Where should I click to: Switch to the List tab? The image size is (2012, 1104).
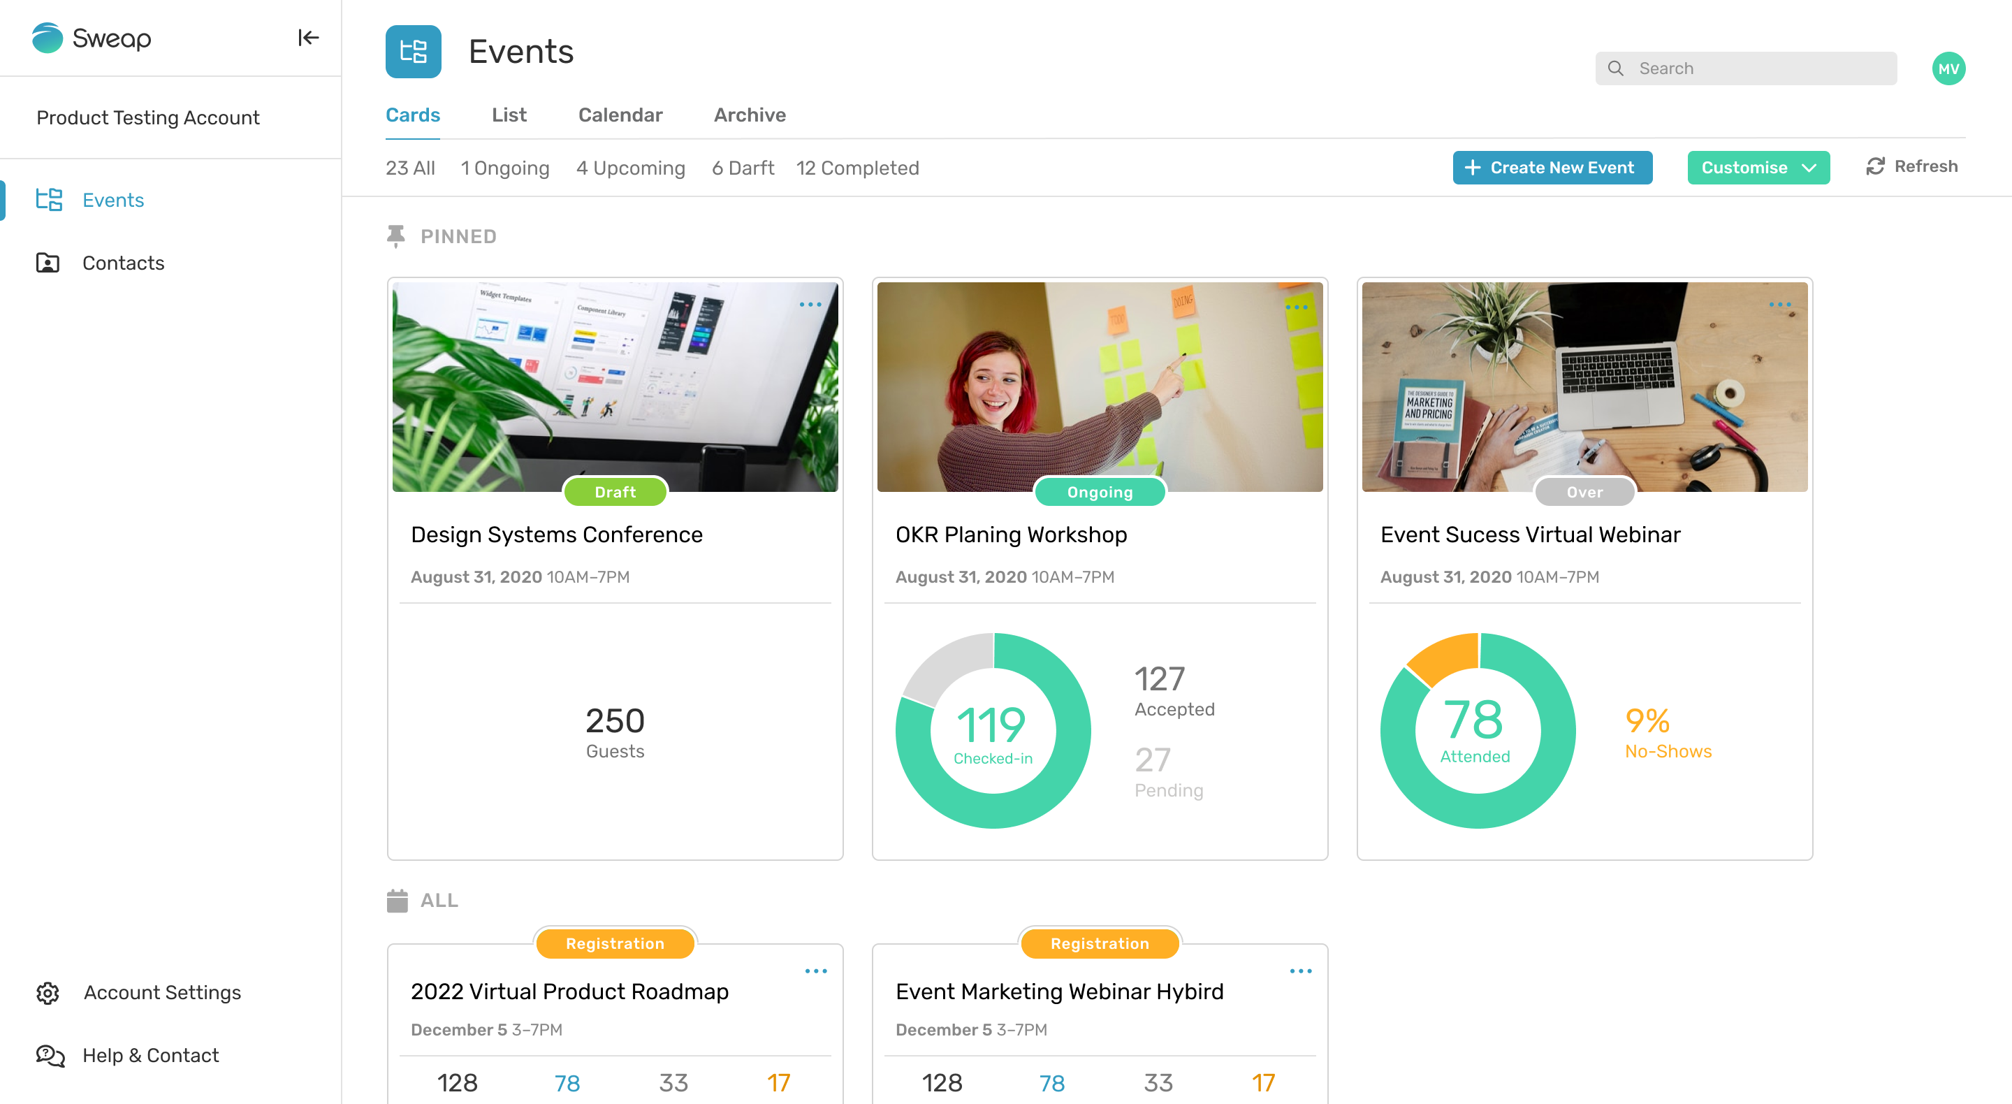pyautogui.click(x=509, y=115)
